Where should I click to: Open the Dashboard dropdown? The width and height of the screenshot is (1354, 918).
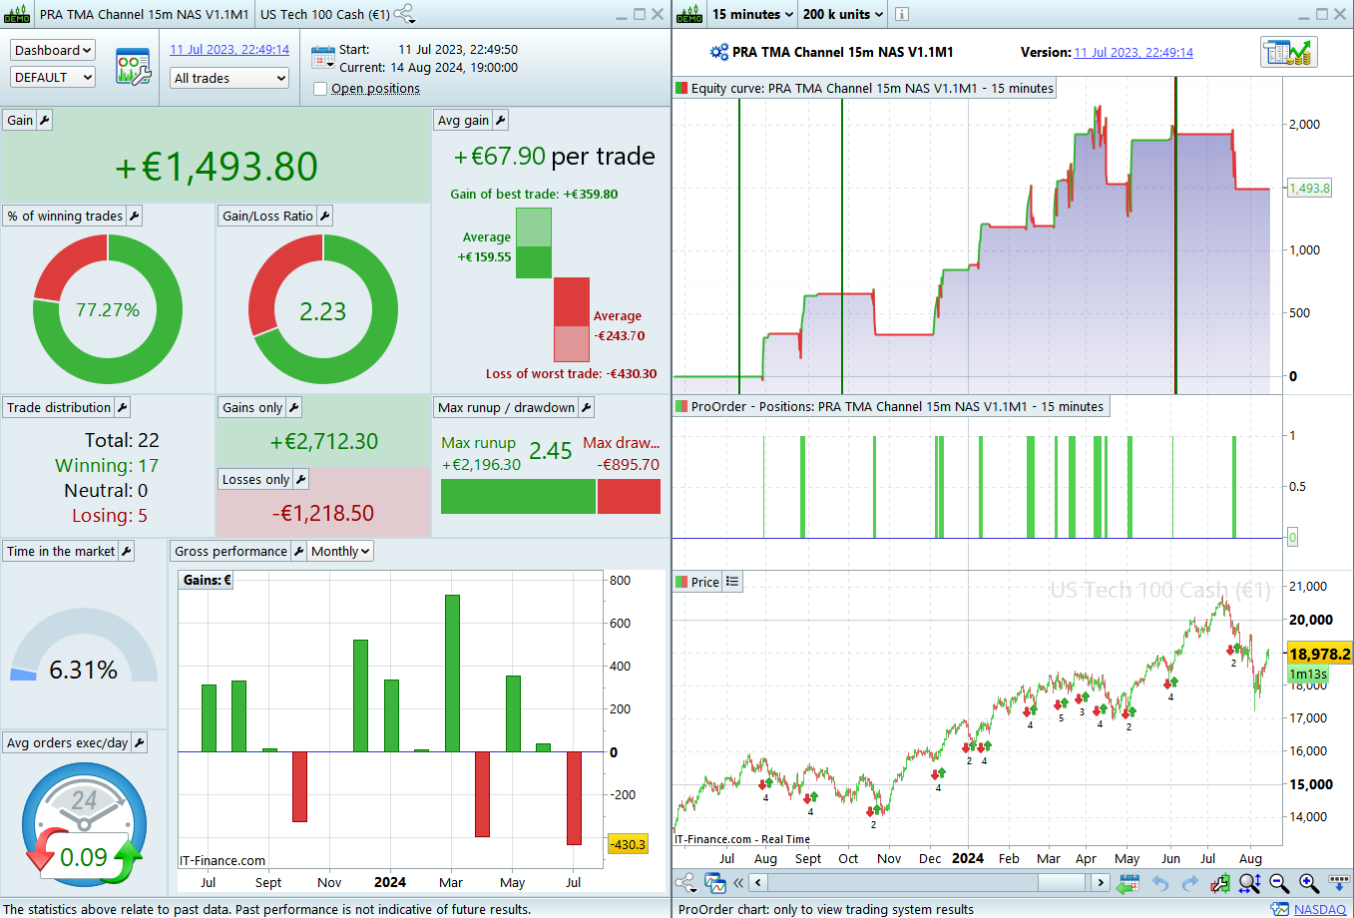point(53,50)
